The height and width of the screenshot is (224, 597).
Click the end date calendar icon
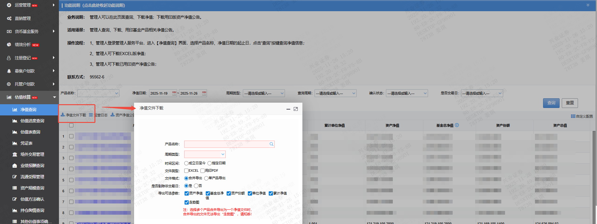click(x=204, y=93)
